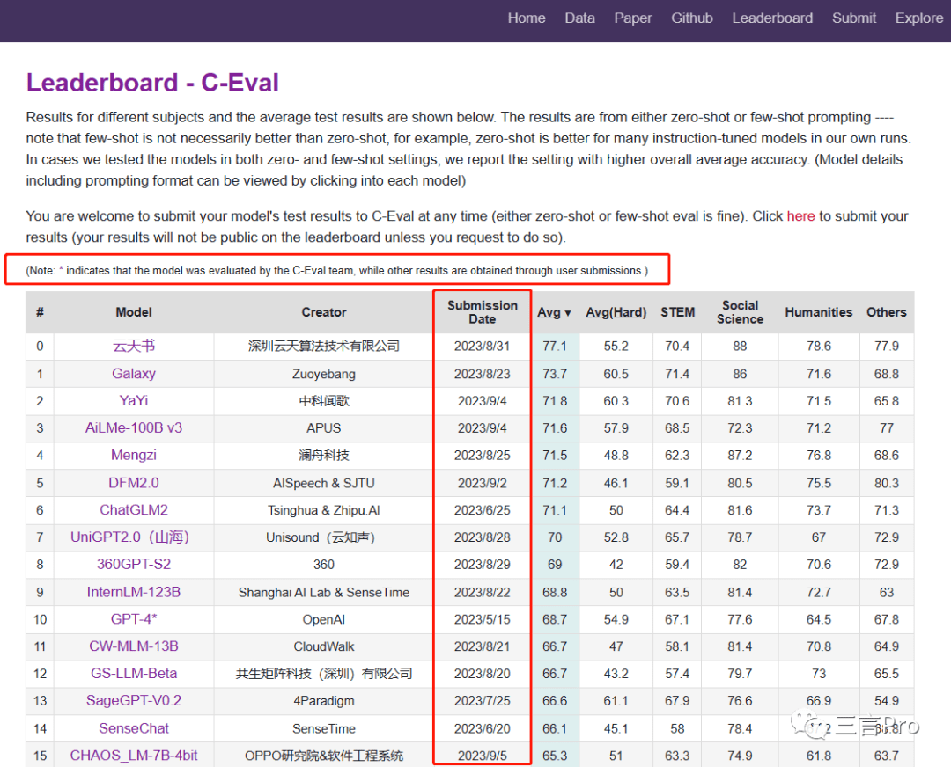Visit the Github nav link
951x767 pixels.
pos(692,18)
